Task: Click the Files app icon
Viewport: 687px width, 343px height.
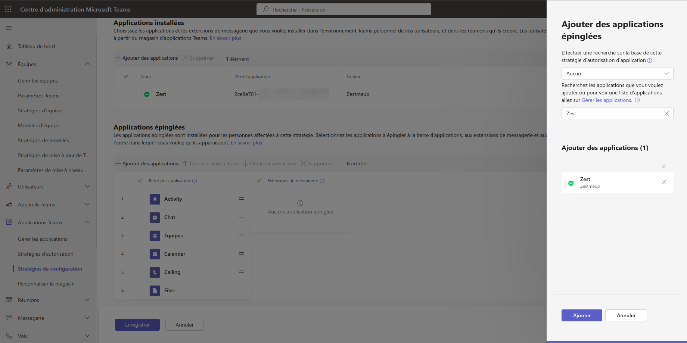Action: pos(155,291)
